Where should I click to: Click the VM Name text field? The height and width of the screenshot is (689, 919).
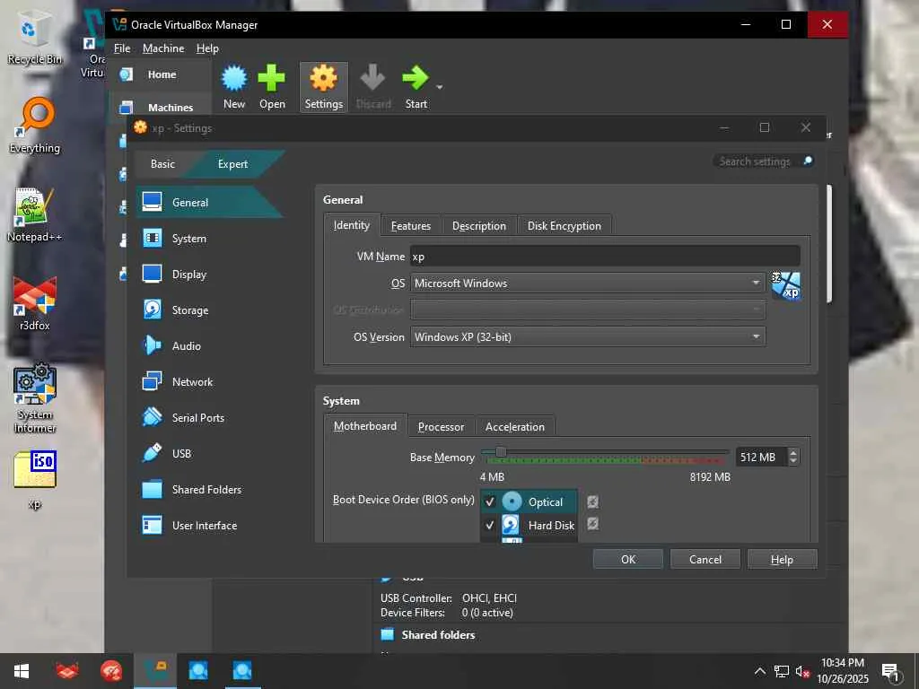click(x=605, y=256)
